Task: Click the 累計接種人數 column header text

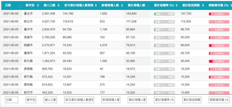Action: coord(136,5)
